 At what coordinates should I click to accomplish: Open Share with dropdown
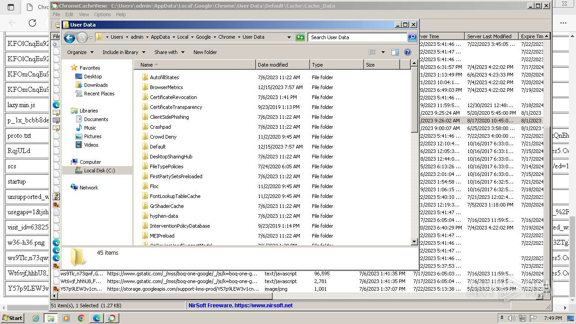click(169, 52)
